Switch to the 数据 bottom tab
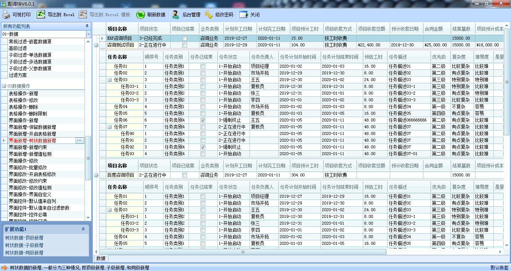The width and height of the screenshot is (511, 271). [101, 258]
